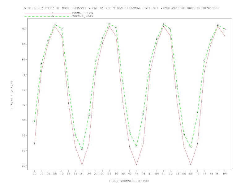This screenshot has height=189, width=245.
Task: Click x-axis tick label 51
Action: [x=150, y=174]
